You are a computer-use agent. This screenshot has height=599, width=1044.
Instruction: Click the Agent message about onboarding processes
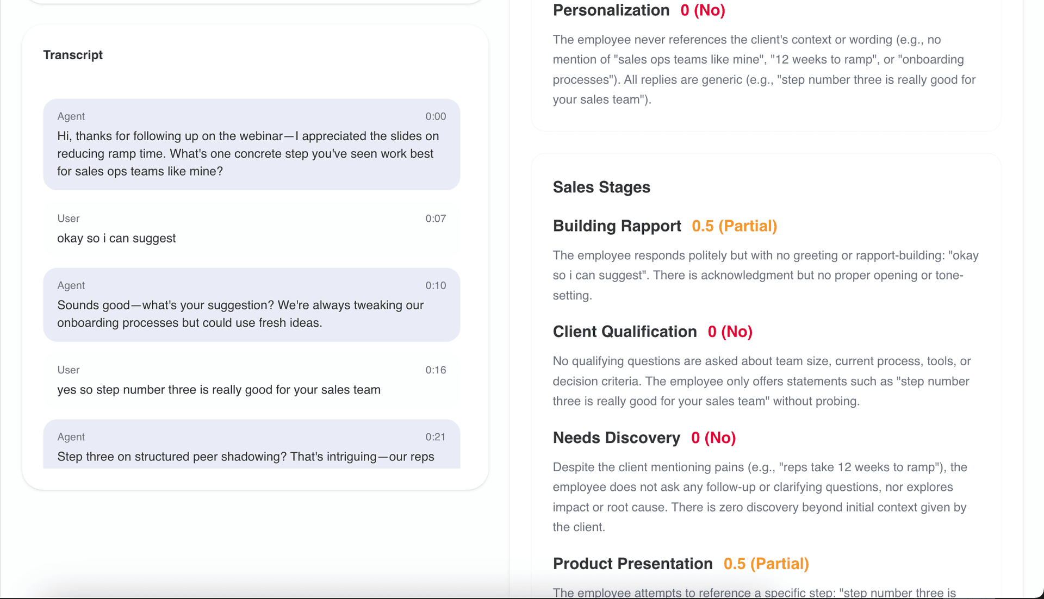[240, 314]
